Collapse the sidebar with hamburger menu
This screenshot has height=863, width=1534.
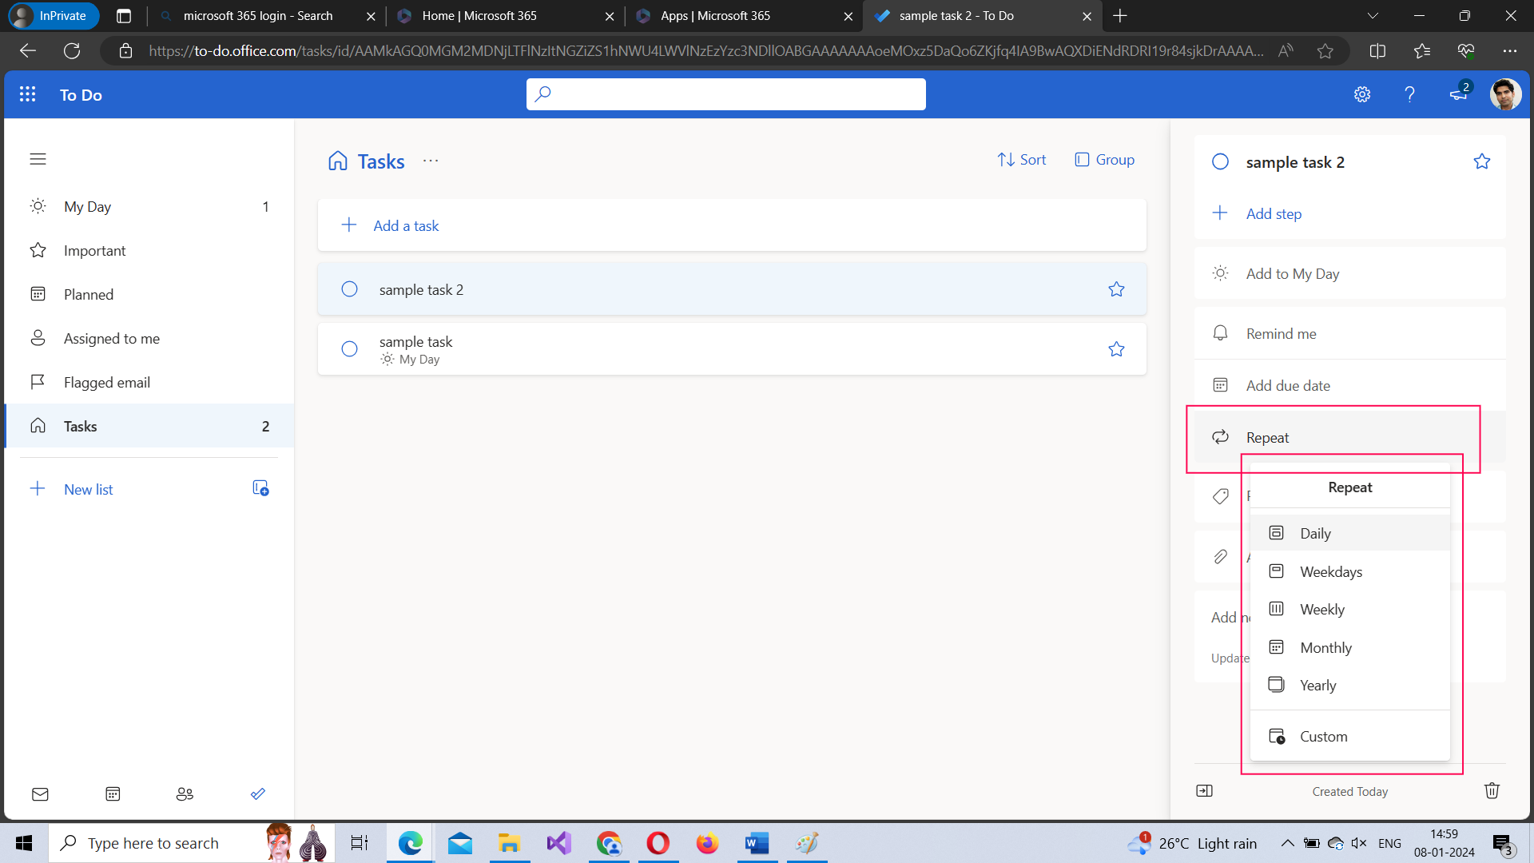38,159
